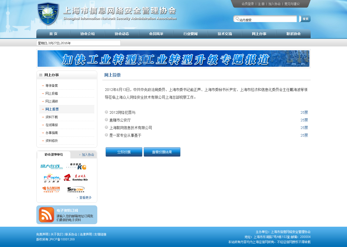Click the 5173.com logo
The image size is (347, 247).
tap(76, 189)
